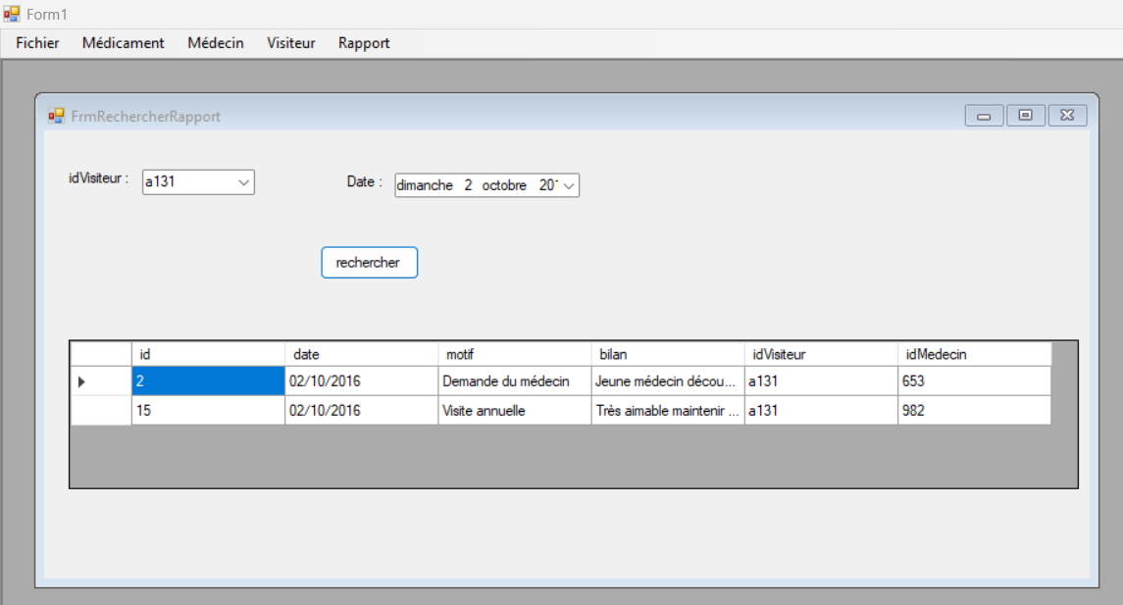Click the Form1 application icon
The width and height of the screenshot is (1123, 605).
[x=12, y=15]
